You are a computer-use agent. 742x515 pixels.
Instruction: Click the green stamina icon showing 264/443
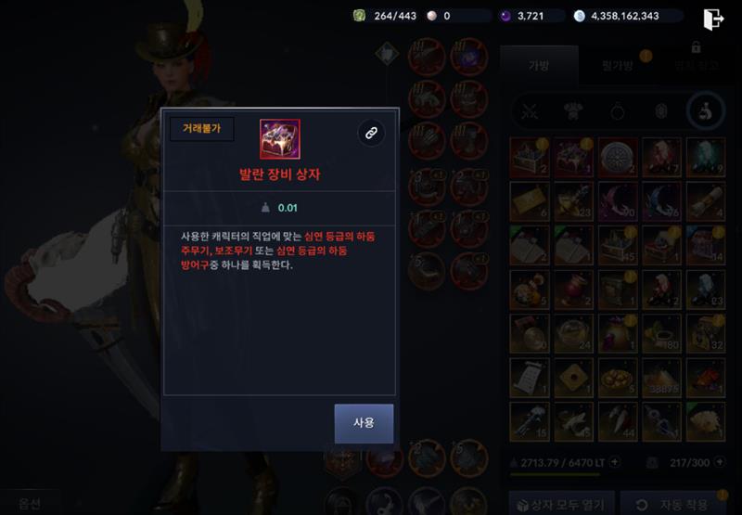tap(359, 16)
